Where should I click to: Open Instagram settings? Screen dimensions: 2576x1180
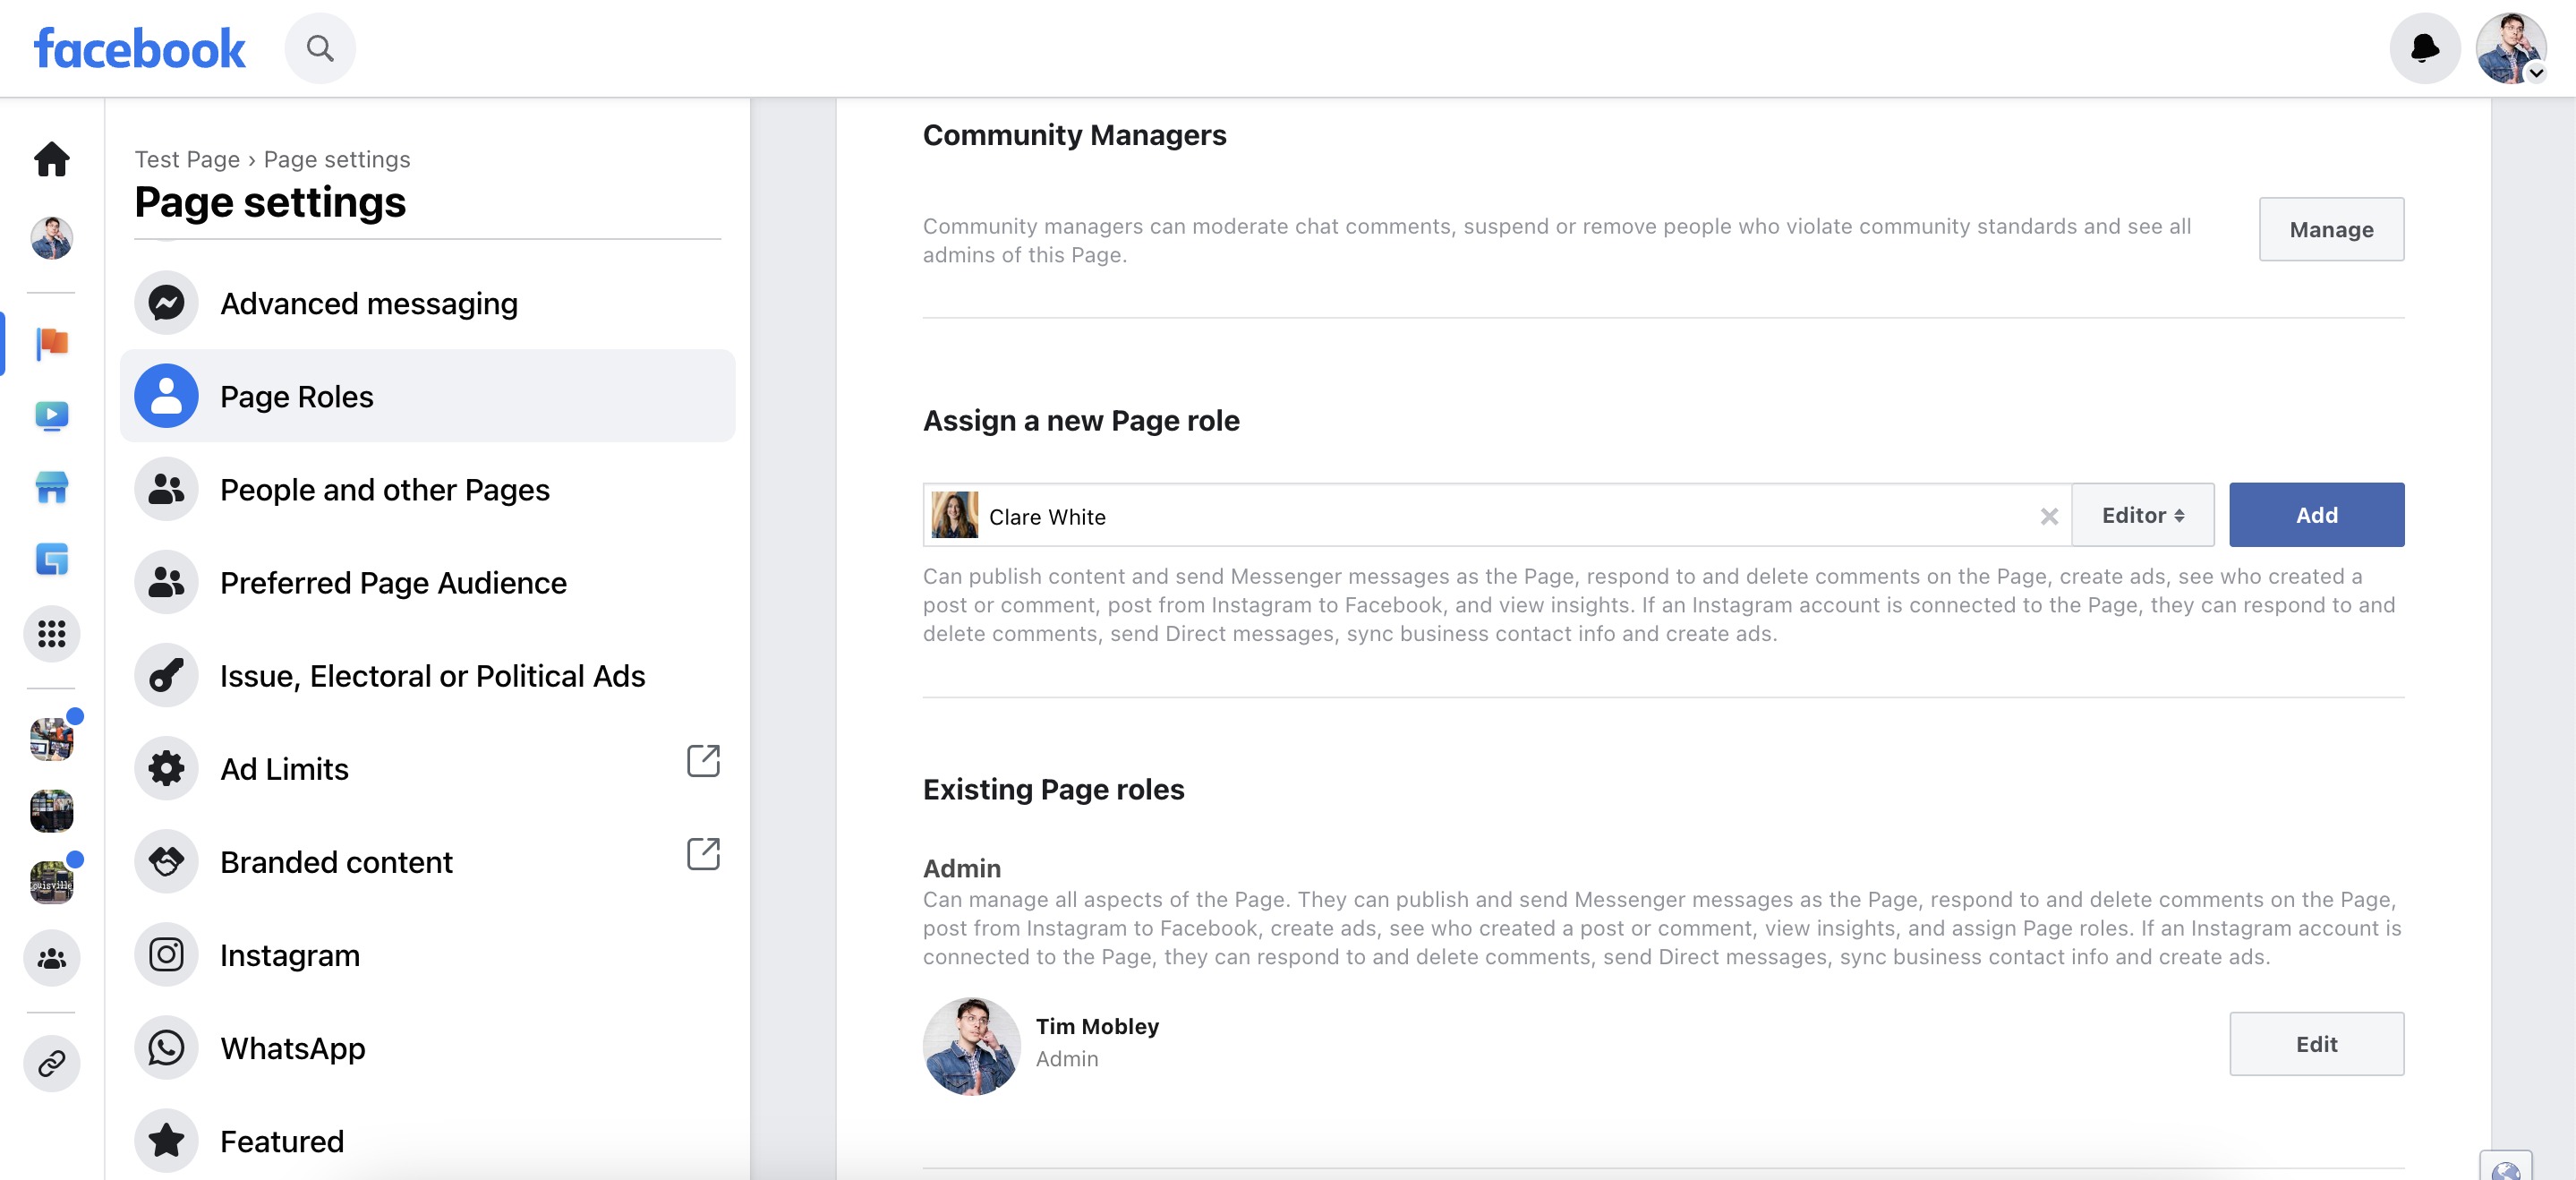[427, 954]
